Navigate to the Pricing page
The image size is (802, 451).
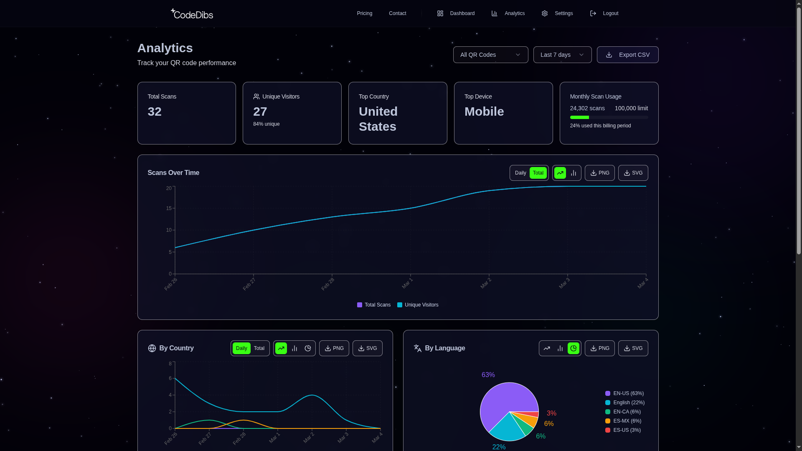click(364, 13)
